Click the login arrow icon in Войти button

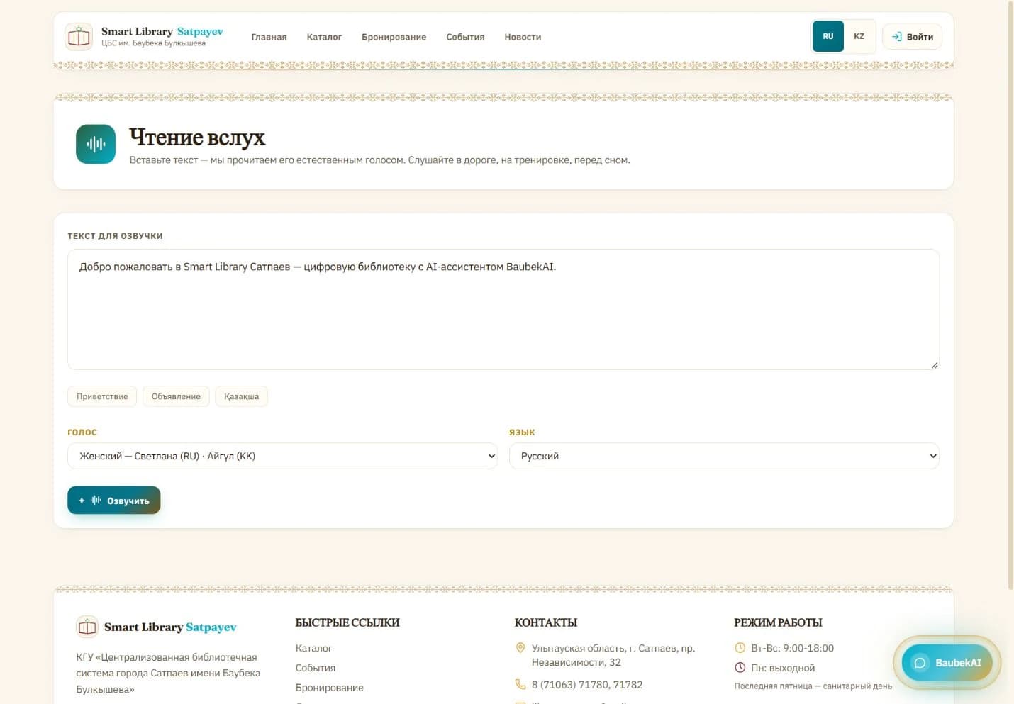point(897,37)
